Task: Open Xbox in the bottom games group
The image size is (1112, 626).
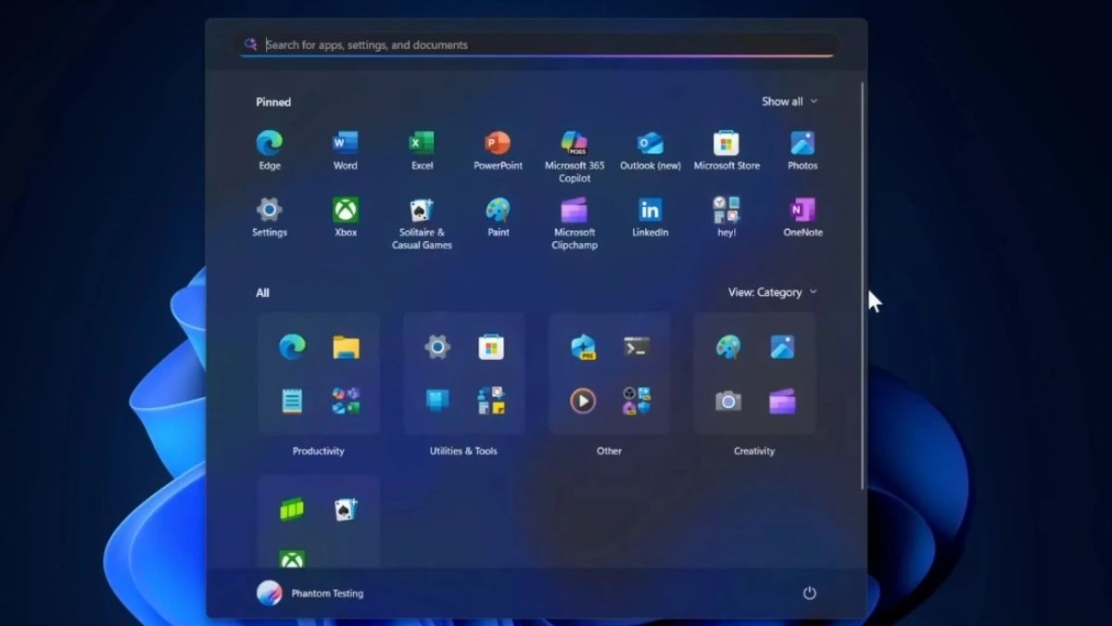Action: 292,559
